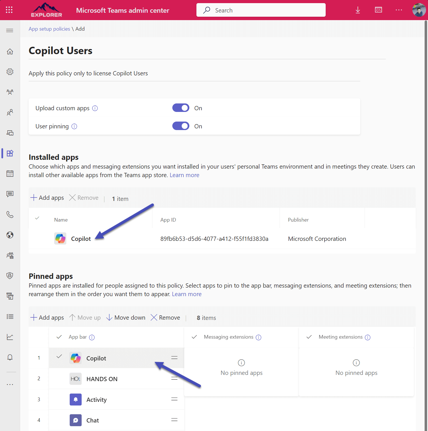Disable the User pinning switch
This screenshot has height=431, width=428.
click(x=181, y=126)
